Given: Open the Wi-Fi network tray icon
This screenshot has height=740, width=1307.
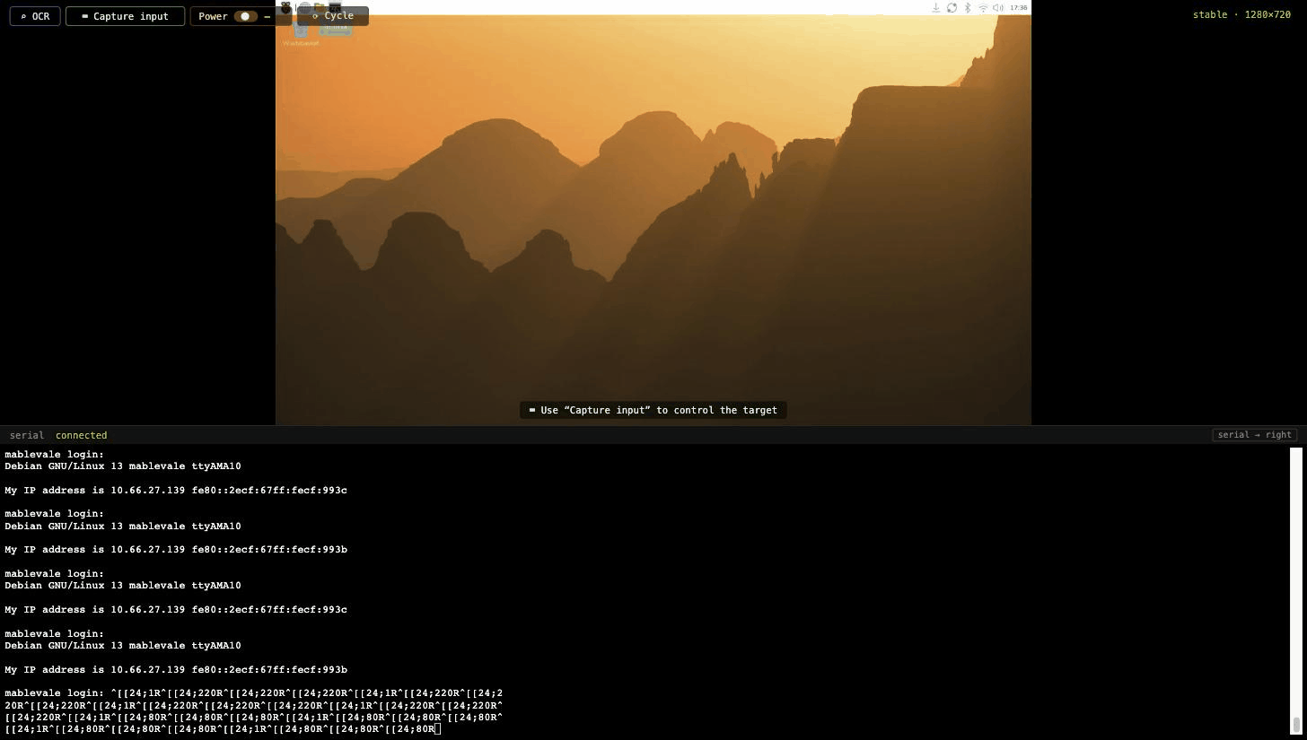Looking at the screenshot, I should (x=983, y=7).
